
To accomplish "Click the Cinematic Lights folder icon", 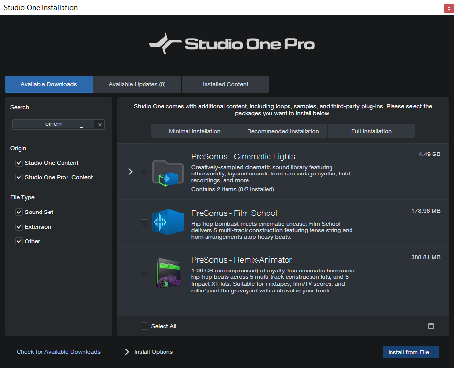I will [168, 173].
